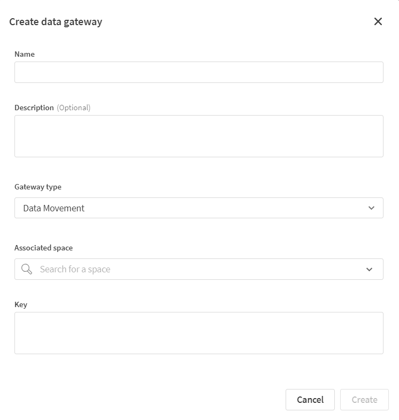Screen dimensions: 399x420
Task: Click the empty right part of Gateway type box
Action: tap(267, 208)
